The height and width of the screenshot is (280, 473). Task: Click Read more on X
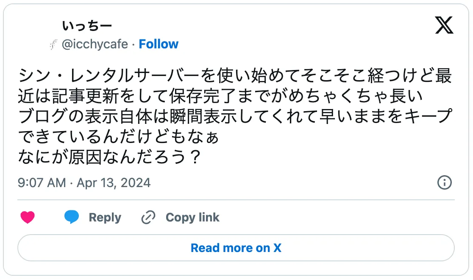[x=236, y=248]
